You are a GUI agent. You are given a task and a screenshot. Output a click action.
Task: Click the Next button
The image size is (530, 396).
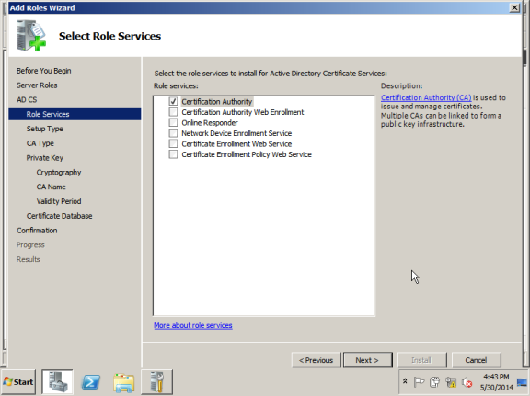point(368,360)
